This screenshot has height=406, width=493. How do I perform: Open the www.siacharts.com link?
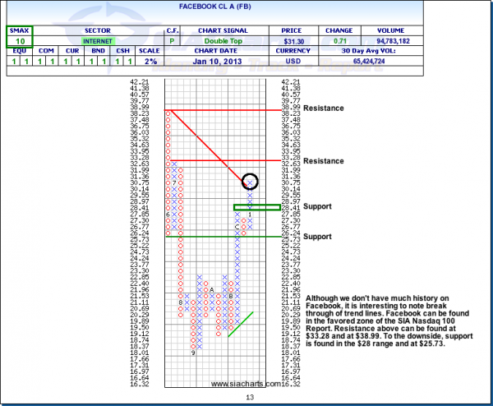tap(246, 384)
